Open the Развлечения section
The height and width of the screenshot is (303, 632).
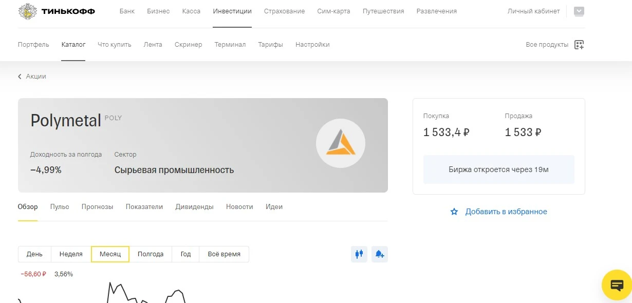tap(437, 11)
